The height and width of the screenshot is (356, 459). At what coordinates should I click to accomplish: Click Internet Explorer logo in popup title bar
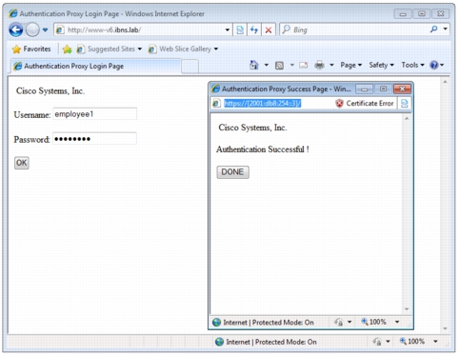click(216, 89)
